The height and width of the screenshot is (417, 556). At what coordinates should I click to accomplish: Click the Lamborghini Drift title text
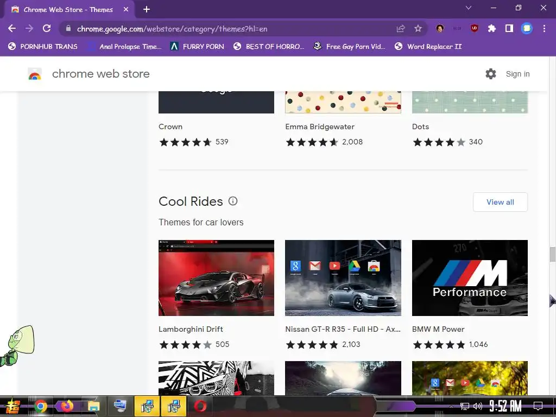(191, 329)
